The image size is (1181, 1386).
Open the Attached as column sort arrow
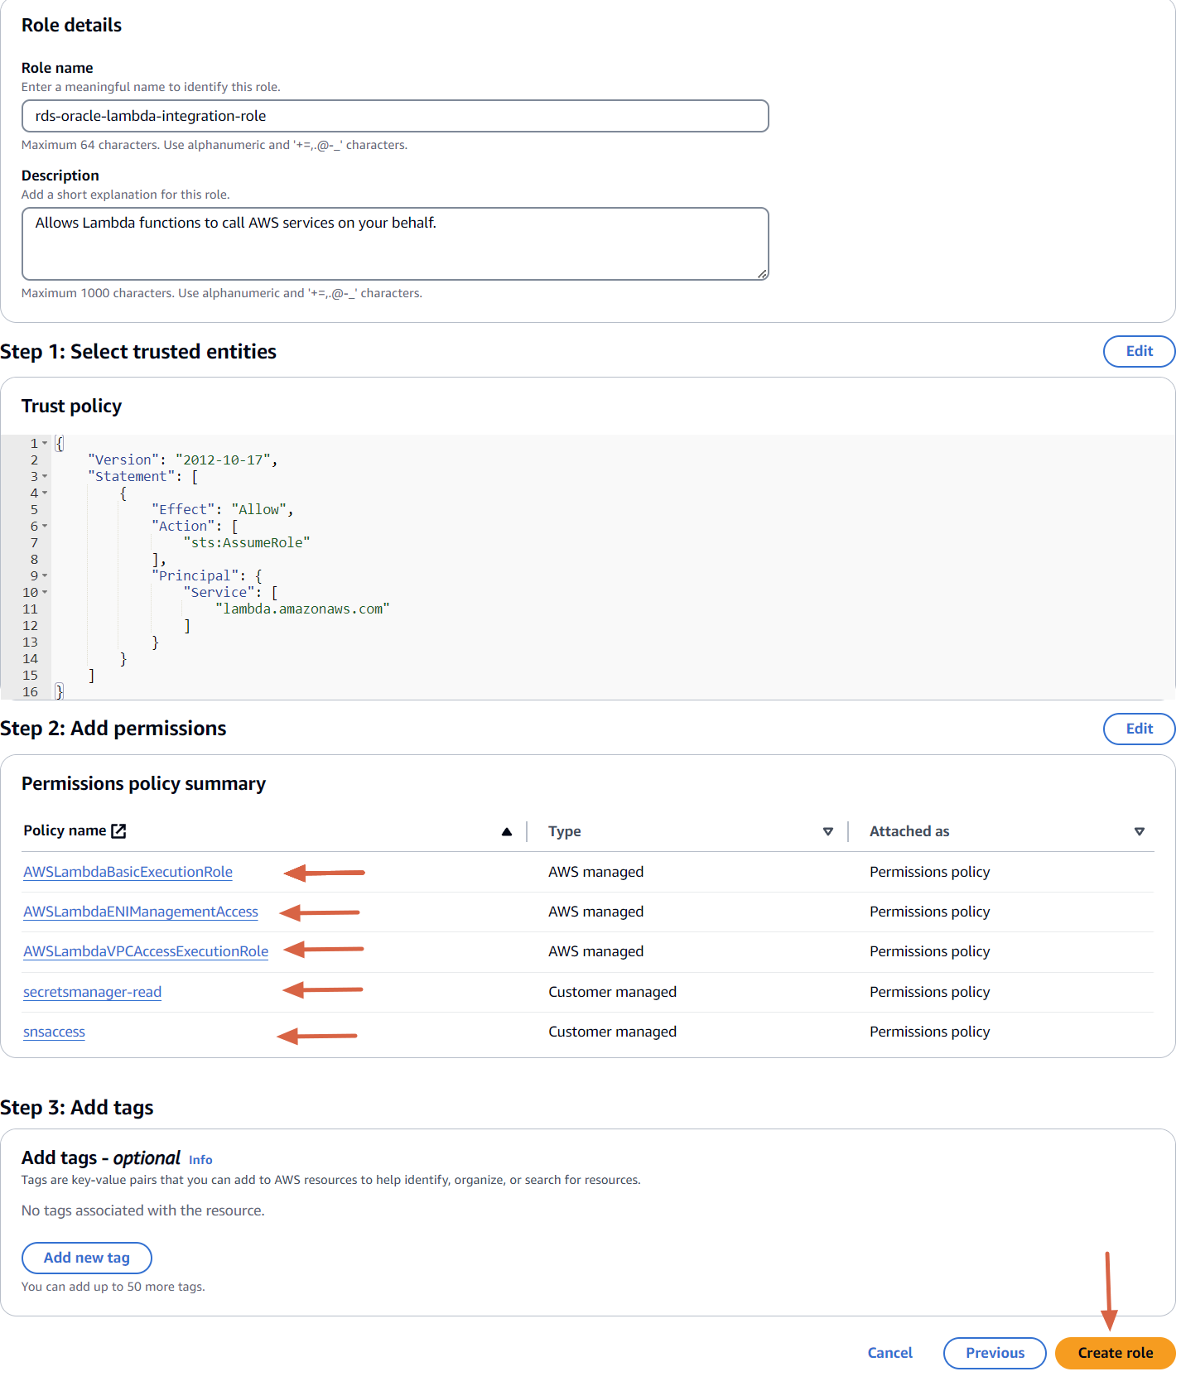[x=1140, y=832]
